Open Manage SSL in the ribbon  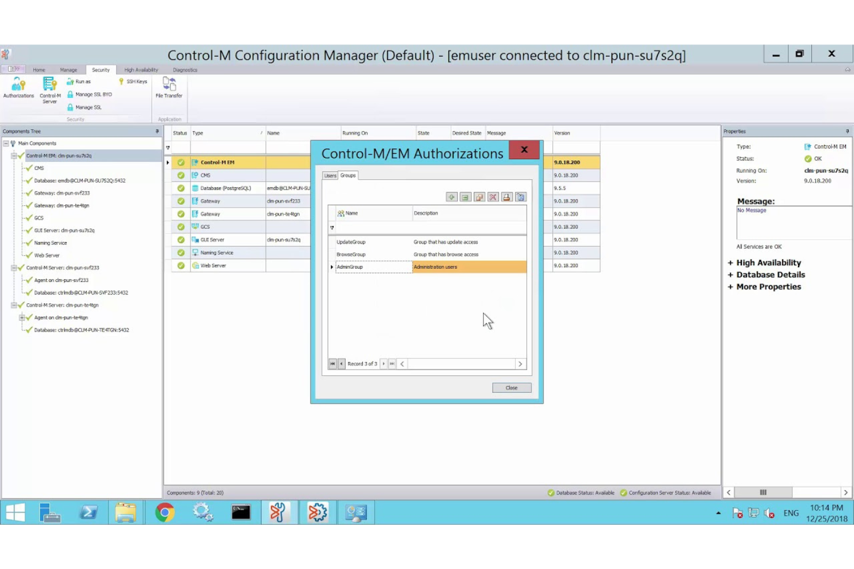tap(84, 107)
